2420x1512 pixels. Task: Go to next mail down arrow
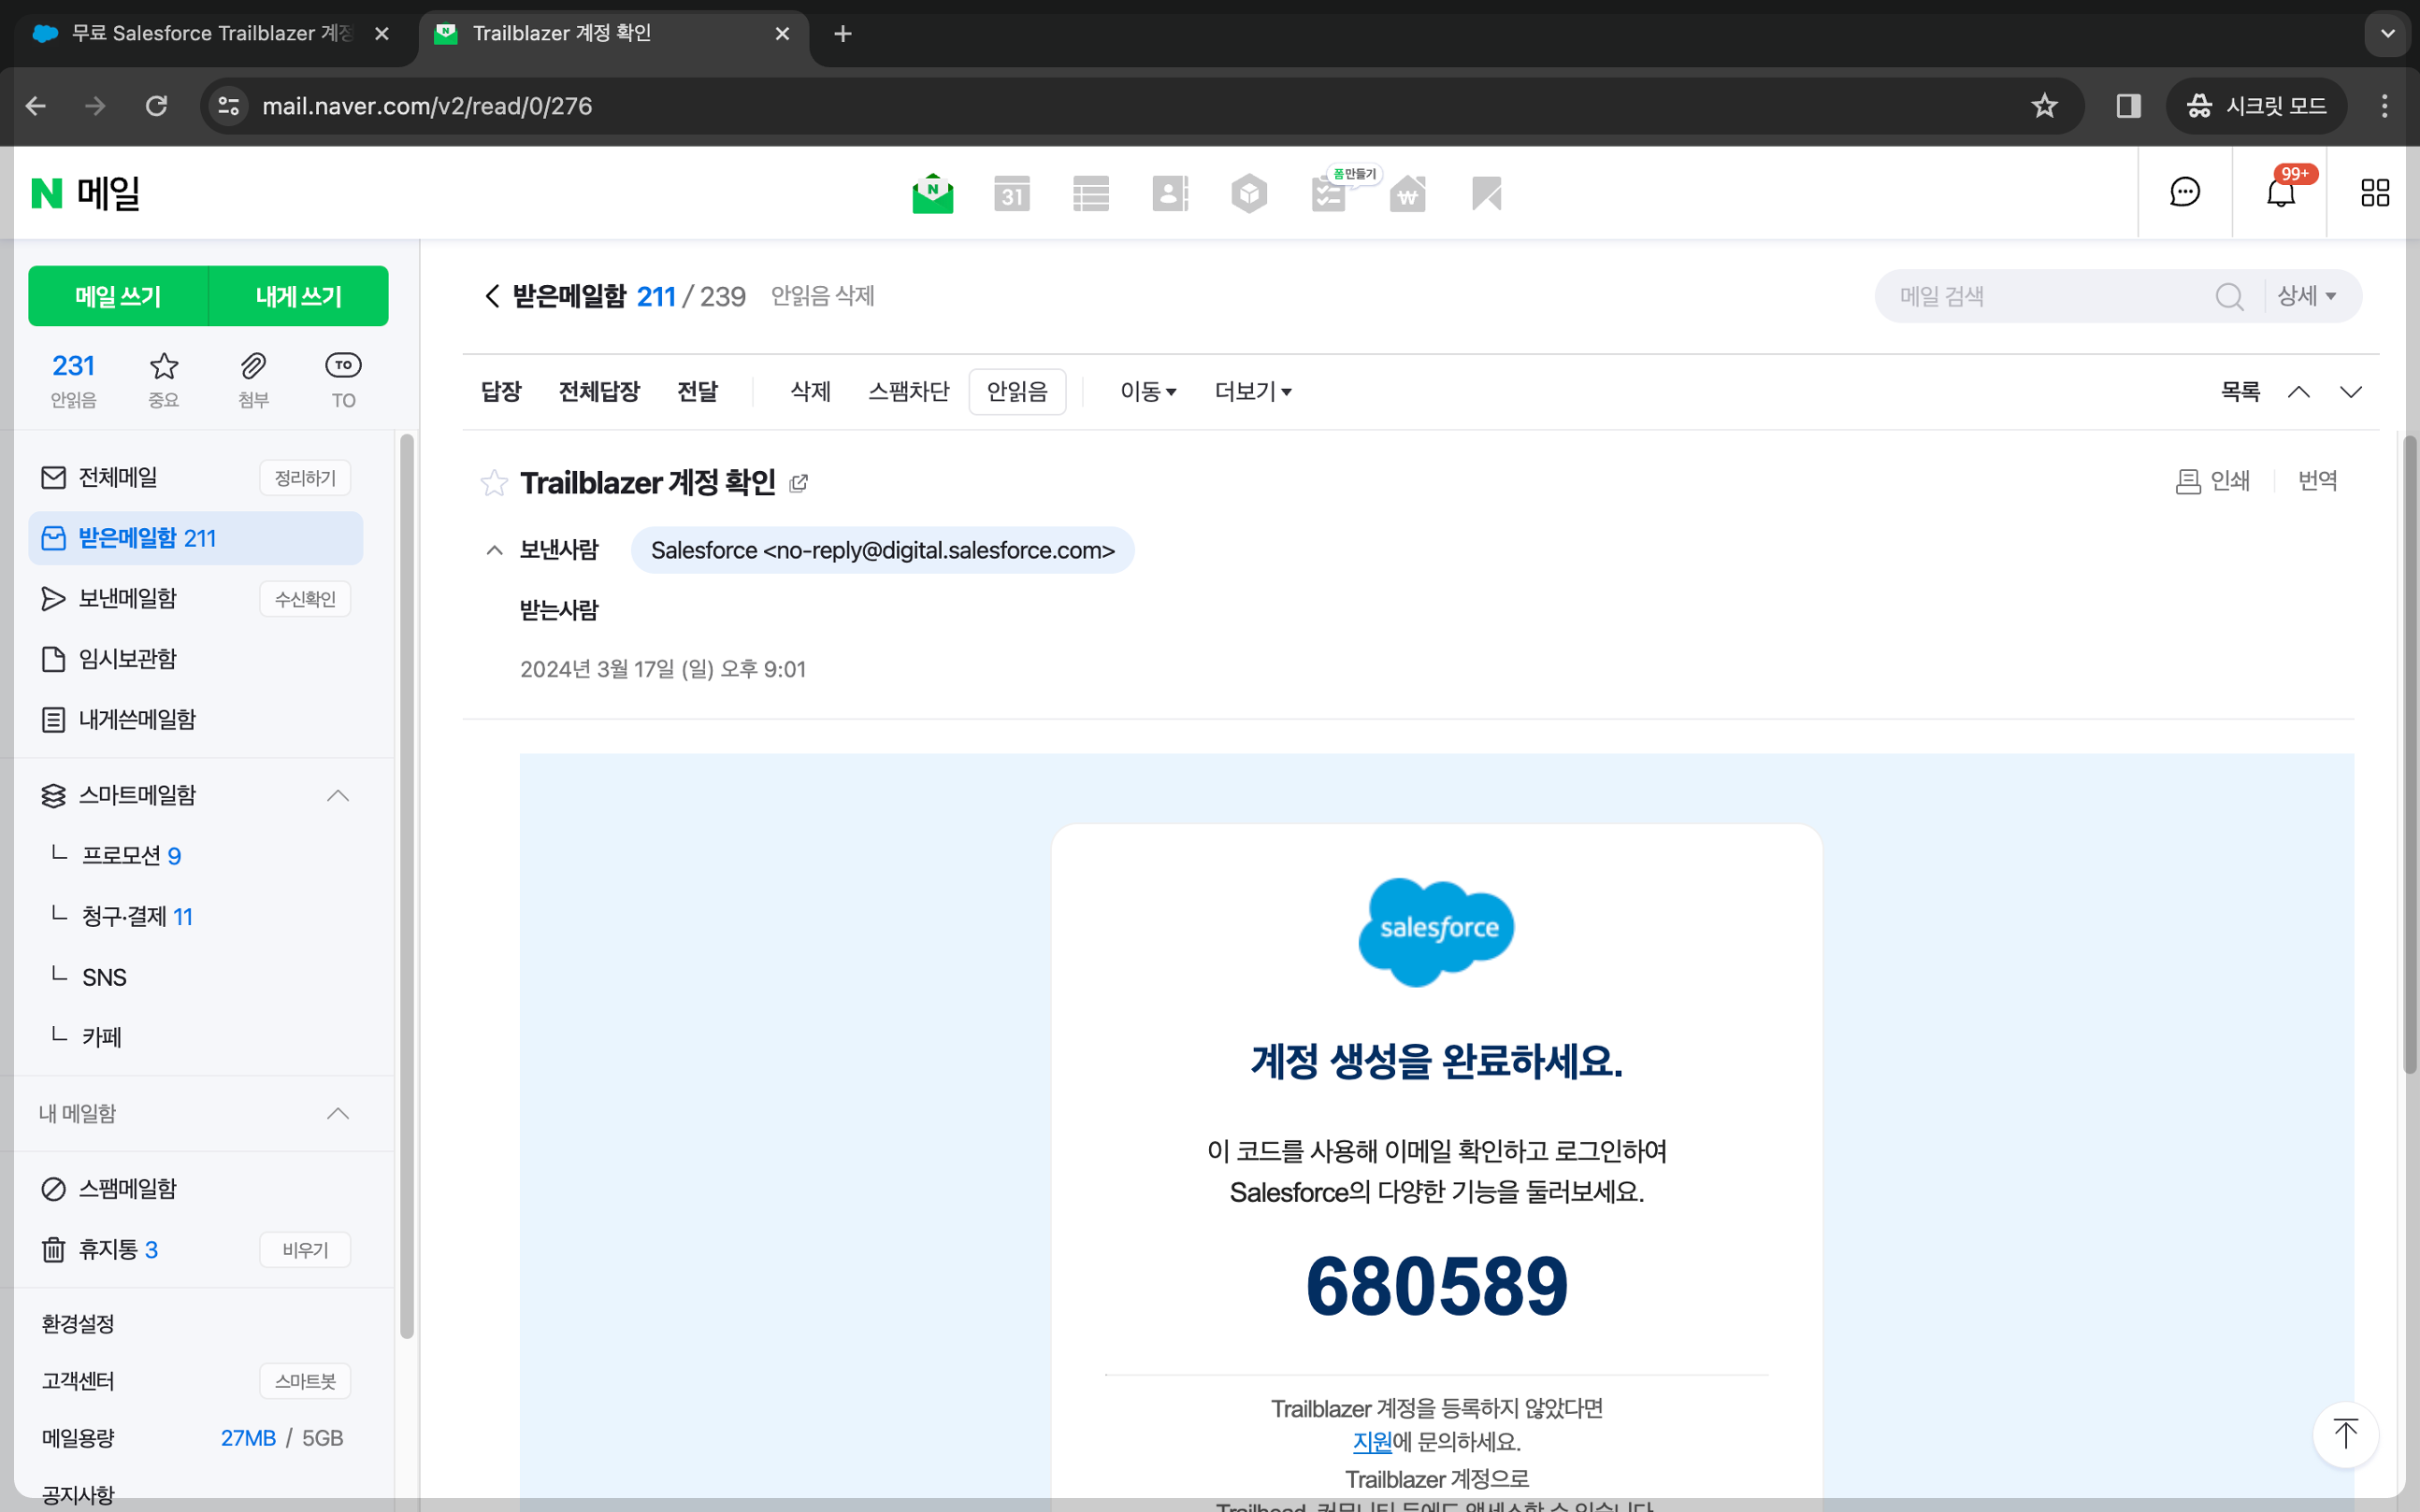(x=2351, y=391)
